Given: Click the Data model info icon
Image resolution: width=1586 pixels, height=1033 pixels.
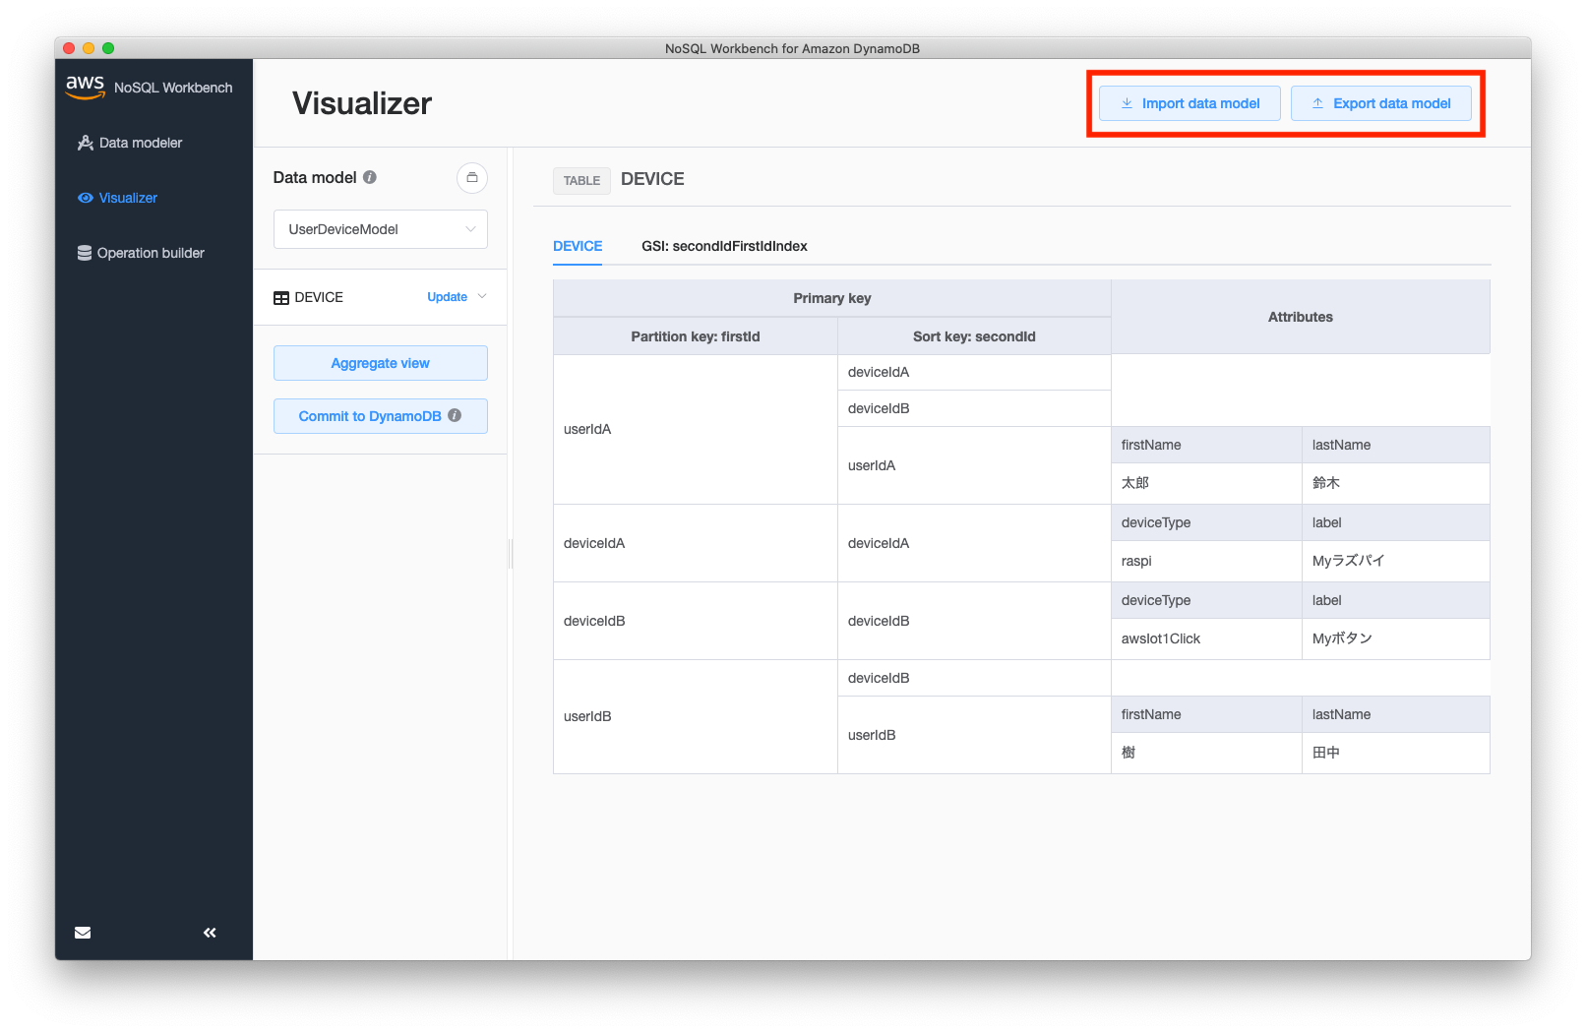Looking at the screenshot, I should point(369,177).
